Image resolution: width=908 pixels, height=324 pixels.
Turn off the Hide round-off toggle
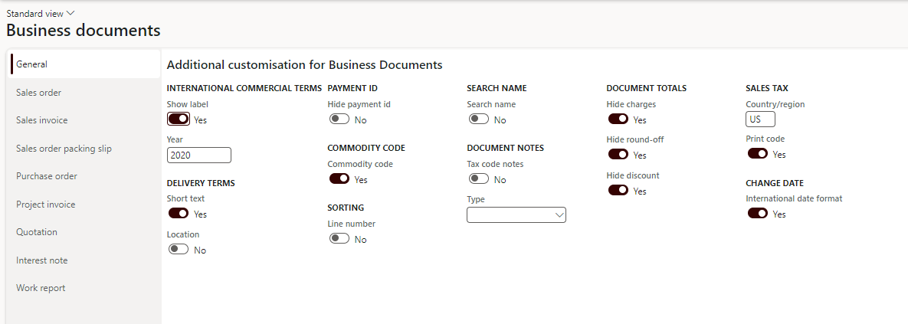click(x=618, y=155)
